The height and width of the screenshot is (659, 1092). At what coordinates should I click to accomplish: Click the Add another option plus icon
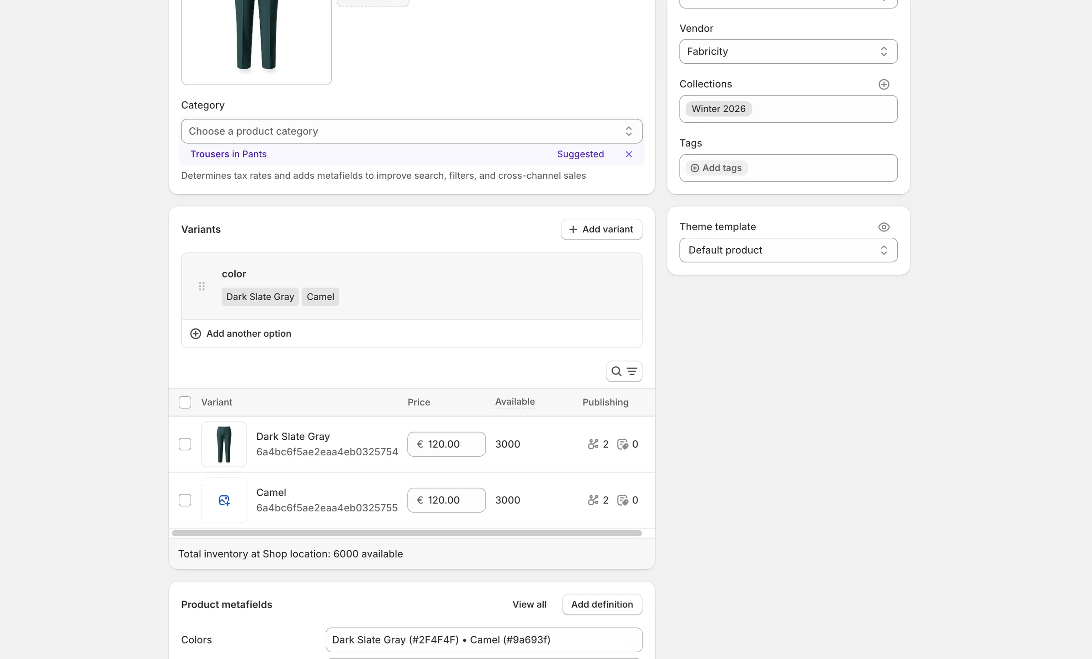coord(196,334)
